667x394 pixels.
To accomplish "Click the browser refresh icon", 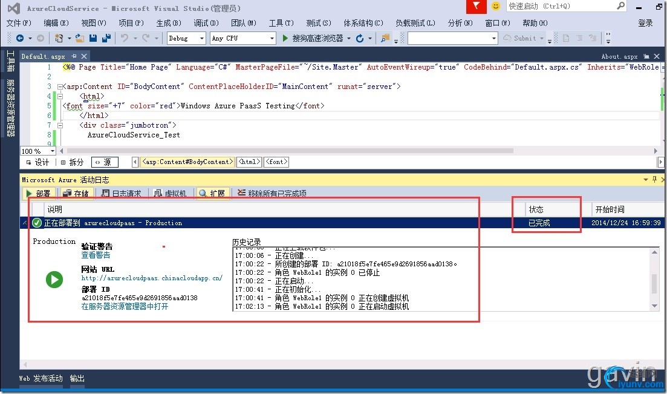I will click(360, 38).
